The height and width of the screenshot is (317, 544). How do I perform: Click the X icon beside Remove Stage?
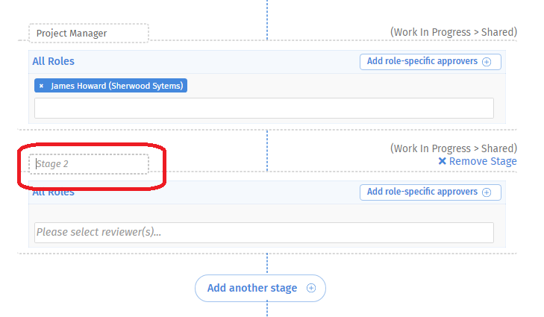(442, 161)
